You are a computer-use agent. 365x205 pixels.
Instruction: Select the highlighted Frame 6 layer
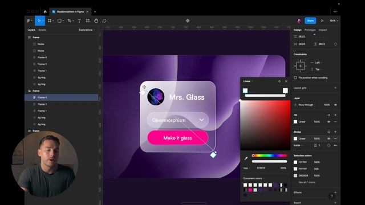(x=62, y=97)
